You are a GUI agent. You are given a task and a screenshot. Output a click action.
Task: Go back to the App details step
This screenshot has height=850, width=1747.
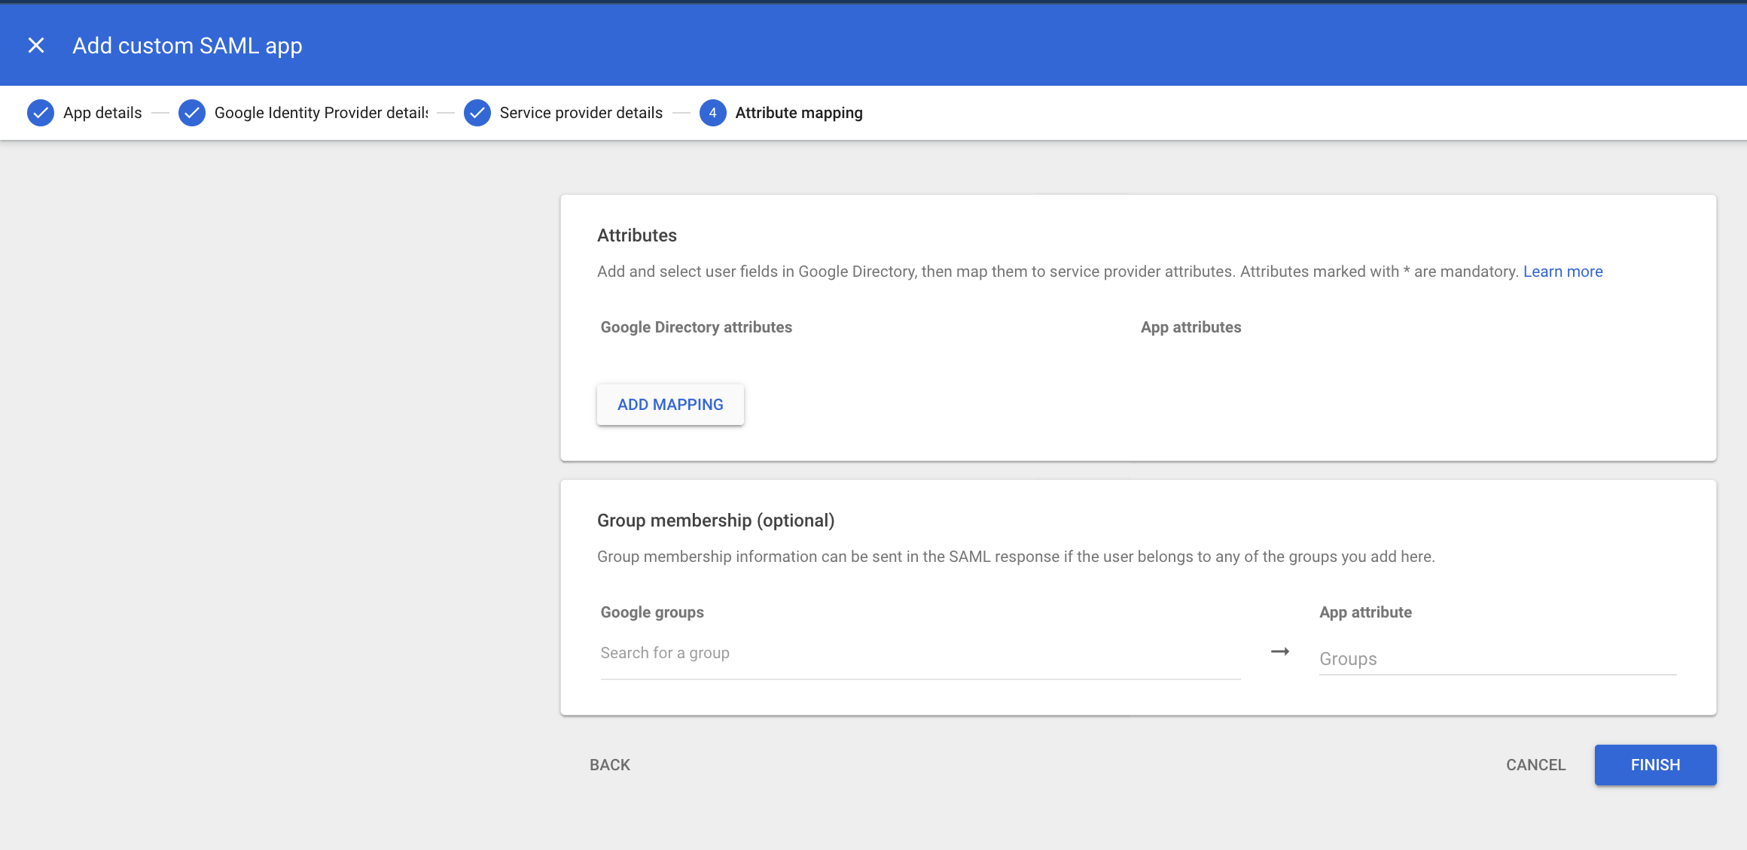coord(102,113)
